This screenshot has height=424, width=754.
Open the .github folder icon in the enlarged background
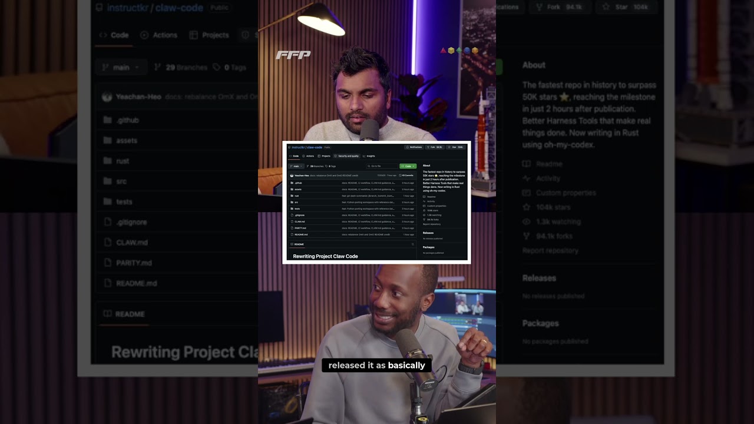coord(107,120)
